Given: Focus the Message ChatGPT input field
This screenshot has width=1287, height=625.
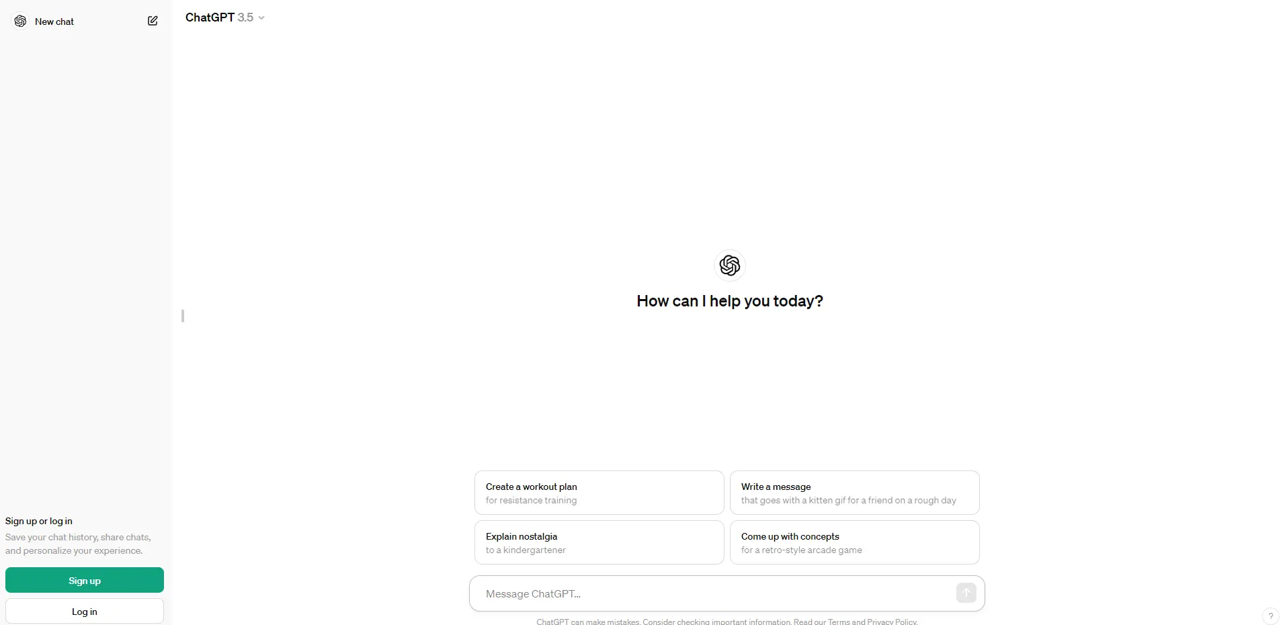Looking at the screenshot, I should (x=717, y=593).
